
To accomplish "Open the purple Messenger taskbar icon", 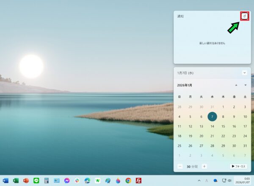I will pyautogui.click(x=67, y=181).
